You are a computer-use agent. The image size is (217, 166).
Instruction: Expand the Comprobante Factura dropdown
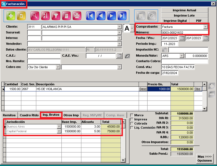(x=205, y=27)
